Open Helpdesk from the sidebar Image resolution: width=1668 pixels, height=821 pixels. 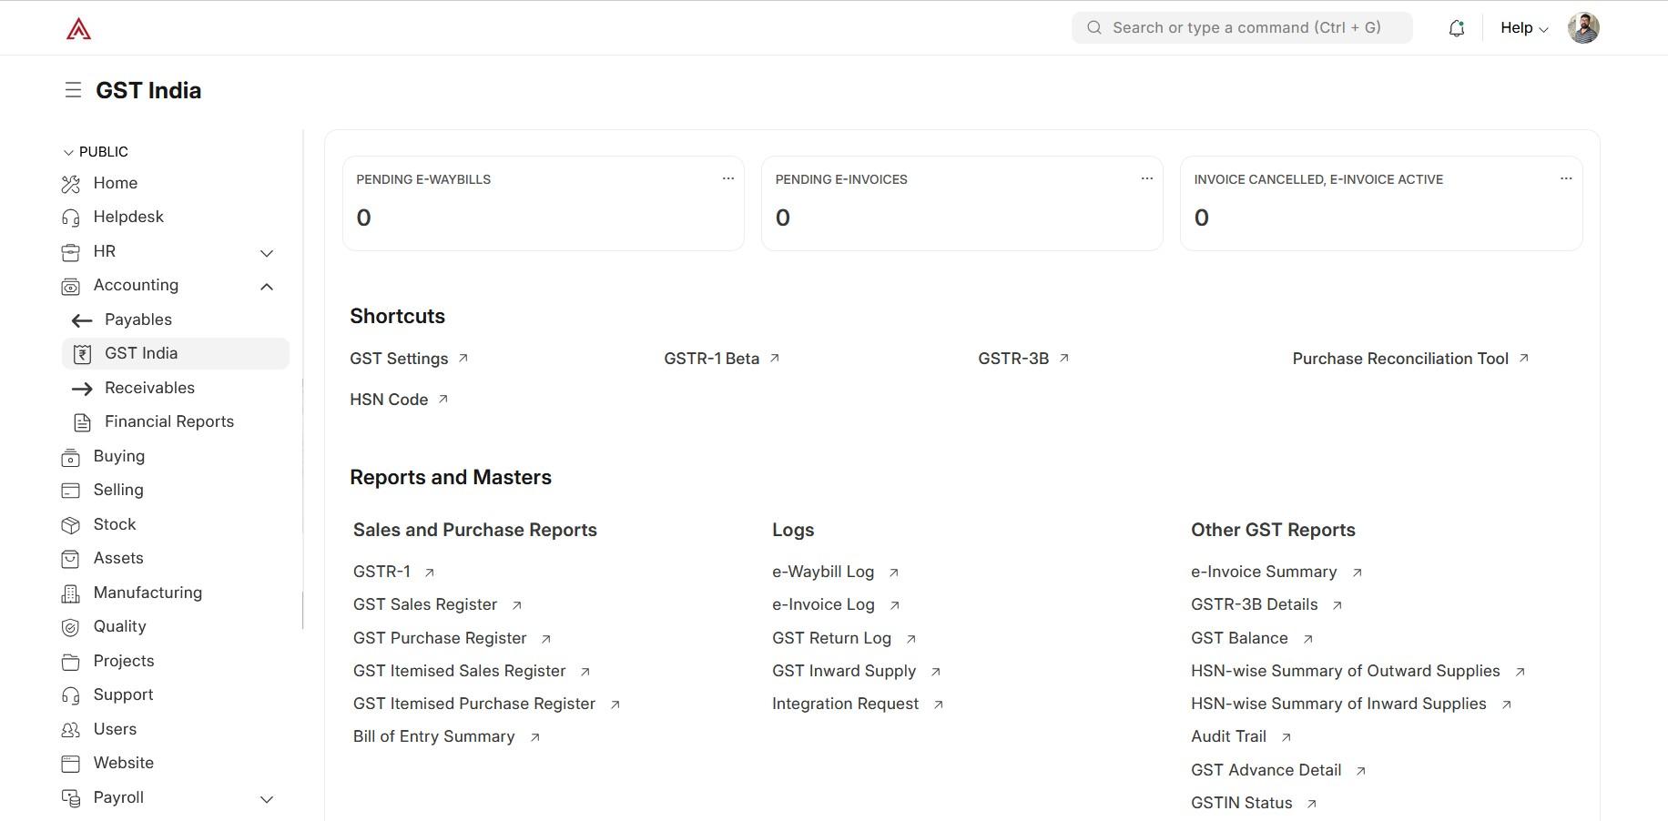[128, 217]
